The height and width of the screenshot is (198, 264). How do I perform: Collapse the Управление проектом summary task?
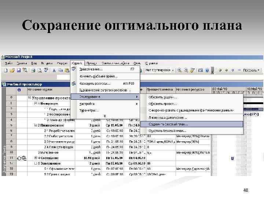29,98
